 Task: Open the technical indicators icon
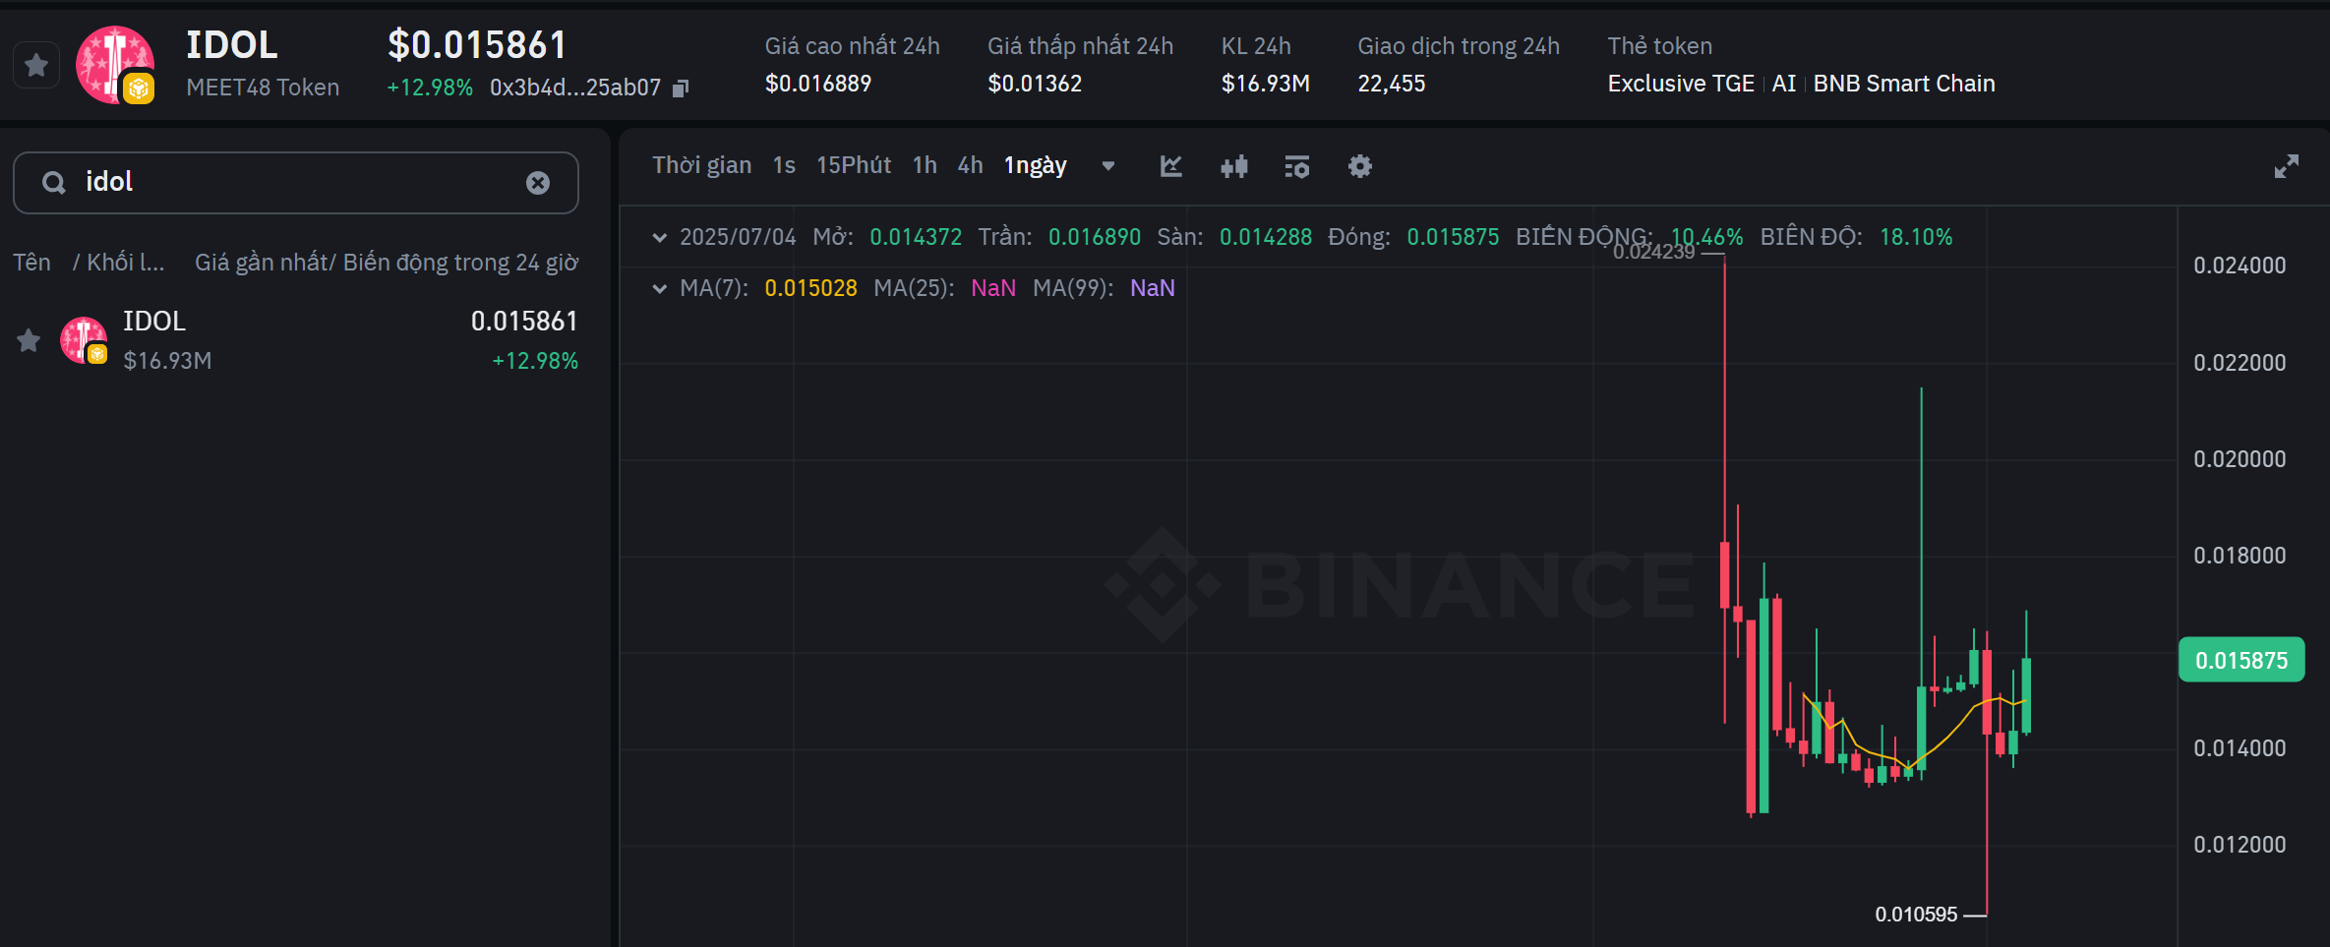[1297, 166]
